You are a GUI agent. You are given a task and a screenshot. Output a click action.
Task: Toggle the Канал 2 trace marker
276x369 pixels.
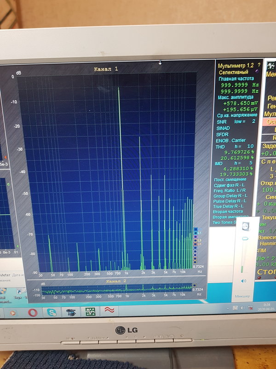pos(194,285)
